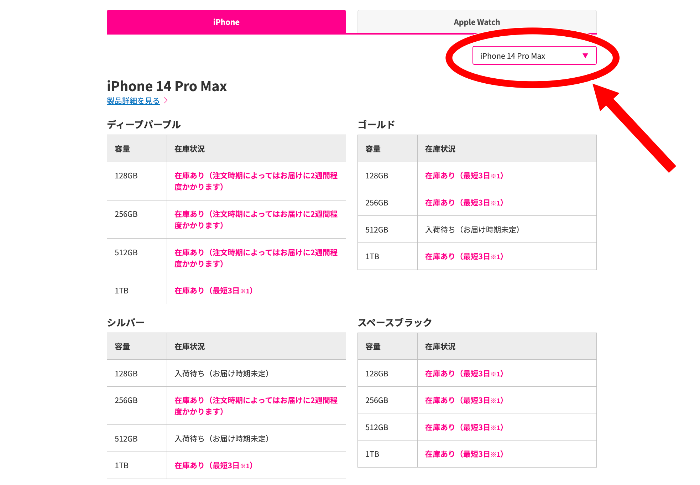Click the pink dropdown arrow in model selector
This screenshot has width=700, height=485.
585,56
